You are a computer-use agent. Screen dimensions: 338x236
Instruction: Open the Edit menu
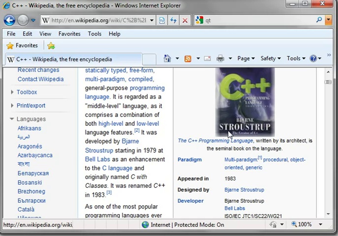coord(28,34)
